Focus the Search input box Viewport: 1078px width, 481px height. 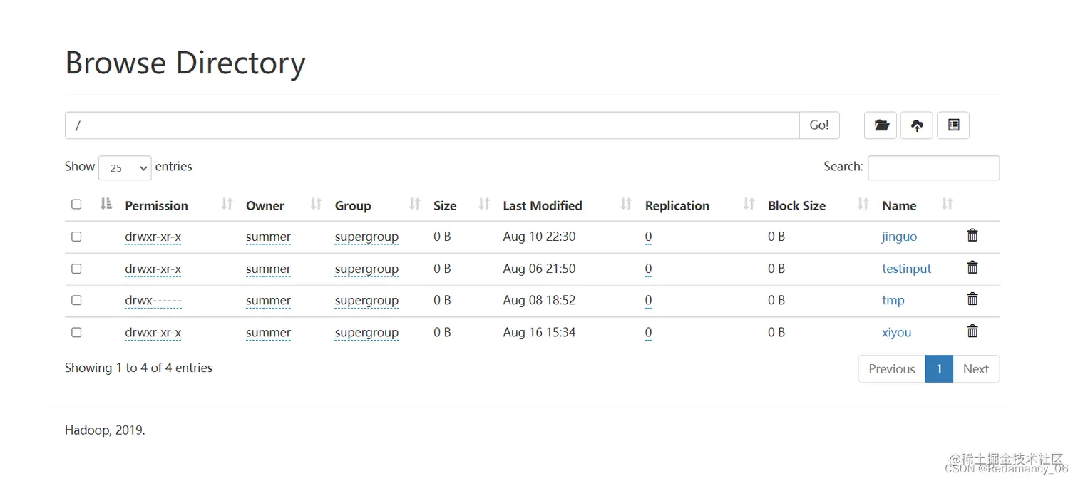933,167
